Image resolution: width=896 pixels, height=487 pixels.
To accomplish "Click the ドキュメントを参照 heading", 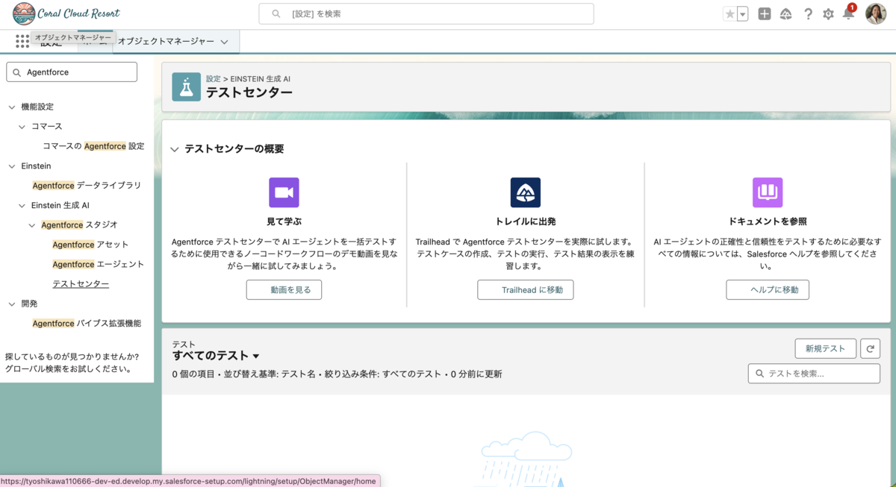I will coord(768,222).
